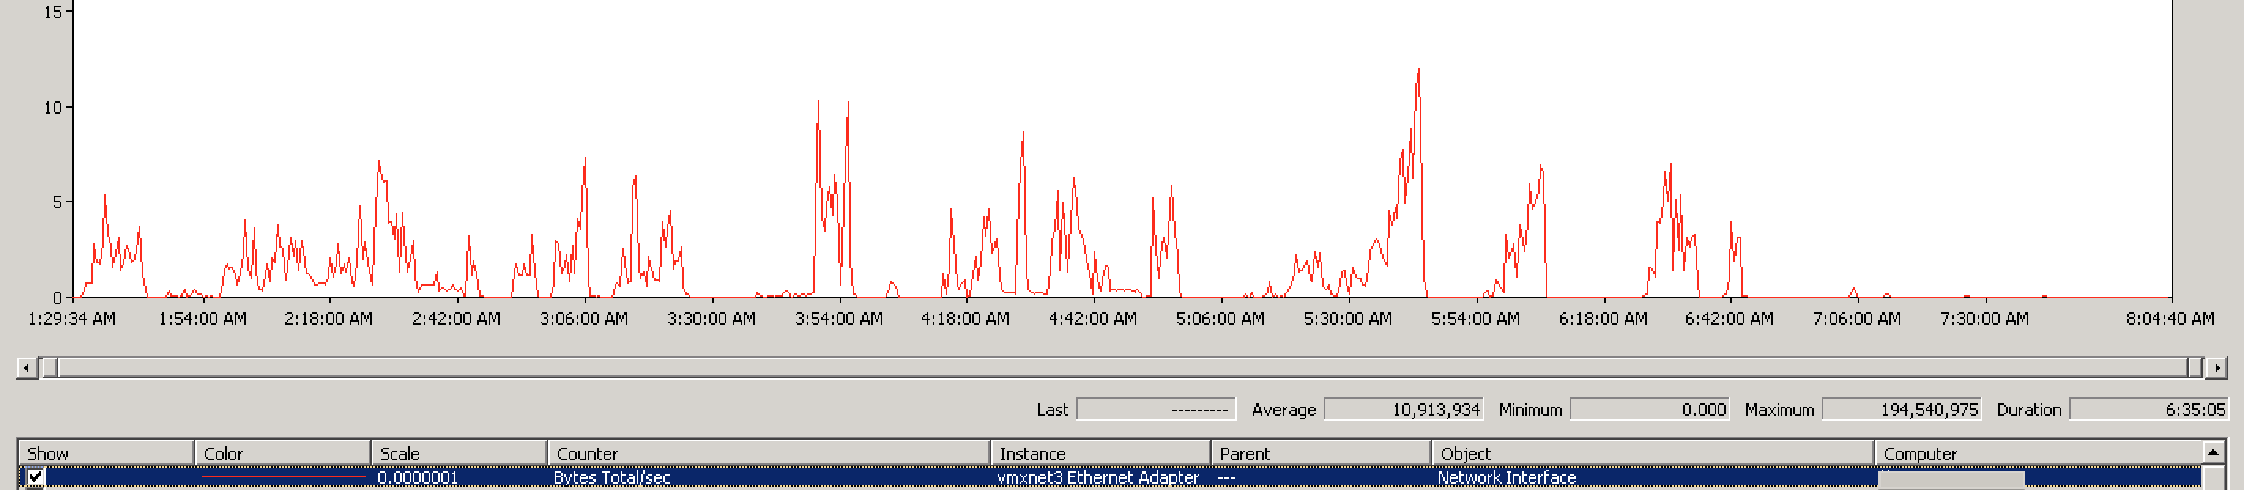The image size is (2244, 490).
Task: Click the counter list scroll up arrow
Action: point(2212,453)
